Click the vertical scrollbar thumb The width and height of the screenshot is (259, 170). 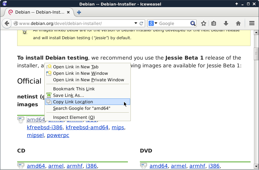[x=256, y=53]
